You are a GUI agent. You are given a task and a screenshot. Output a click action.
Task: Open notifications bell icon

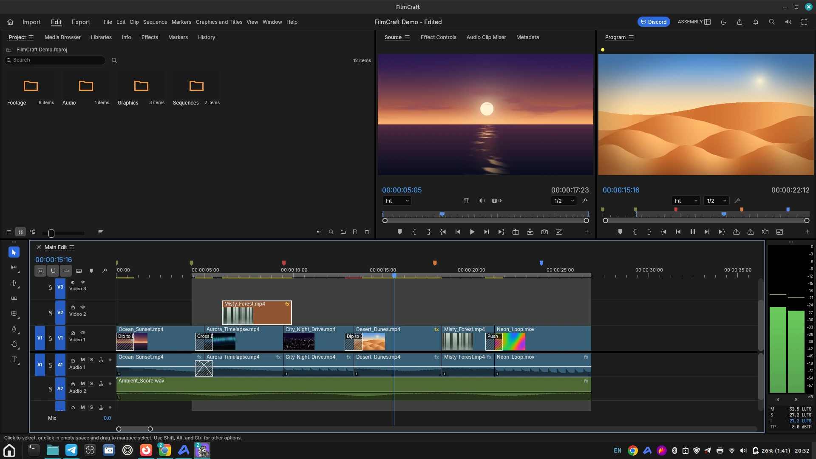pos(756,22)
